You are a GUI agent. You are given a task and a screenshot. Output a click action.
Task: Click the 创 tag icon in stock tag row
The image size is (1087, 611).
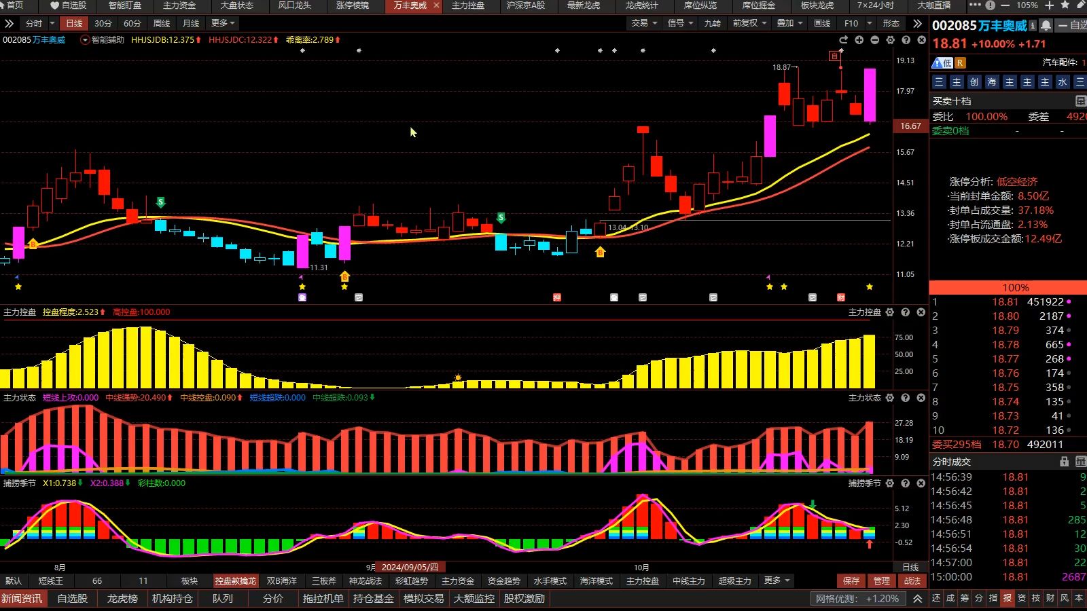point(974,82)
